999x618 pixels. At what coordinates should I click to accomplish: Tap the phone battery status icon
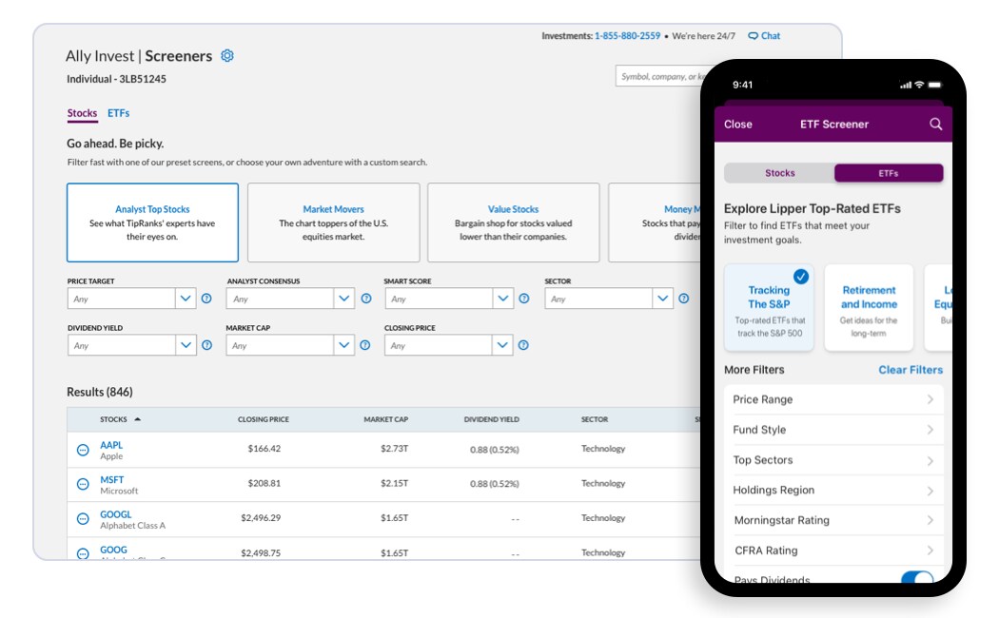tap(934, 85)
